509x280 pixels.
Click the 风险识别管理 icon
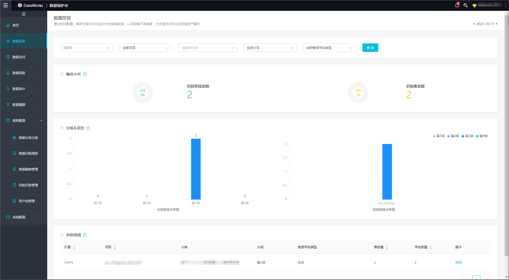(x=14, y=185)
